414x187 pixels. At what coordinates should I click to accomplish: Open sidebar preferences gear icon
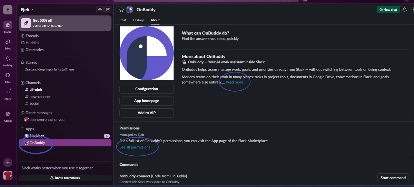pos(100,10)
